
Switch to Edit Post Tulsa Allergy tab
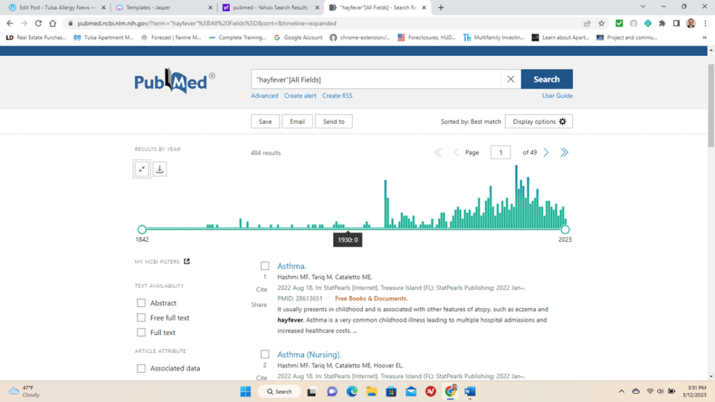[55, 8]
